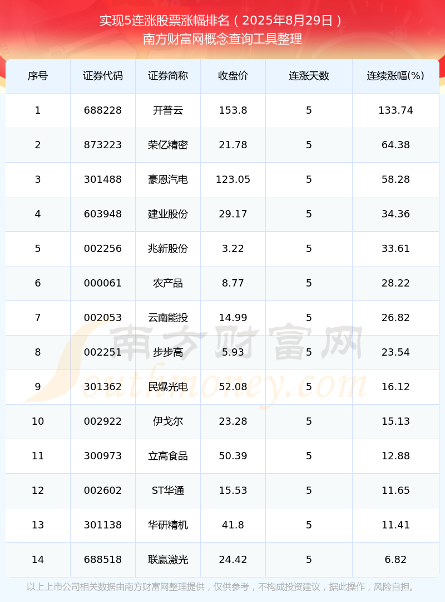
Task: Select stock code 000061
Action: [103, 283]
